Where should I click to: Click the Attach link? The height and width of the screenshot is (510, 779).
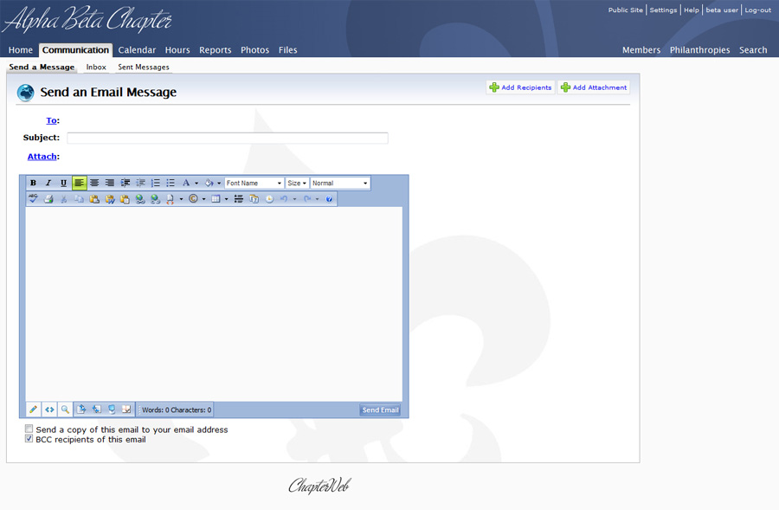tap(42, 156)
